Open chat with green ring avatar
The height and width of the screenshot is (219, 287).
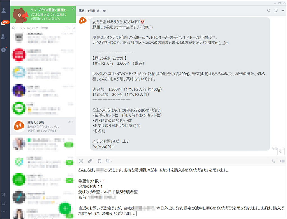43,108
